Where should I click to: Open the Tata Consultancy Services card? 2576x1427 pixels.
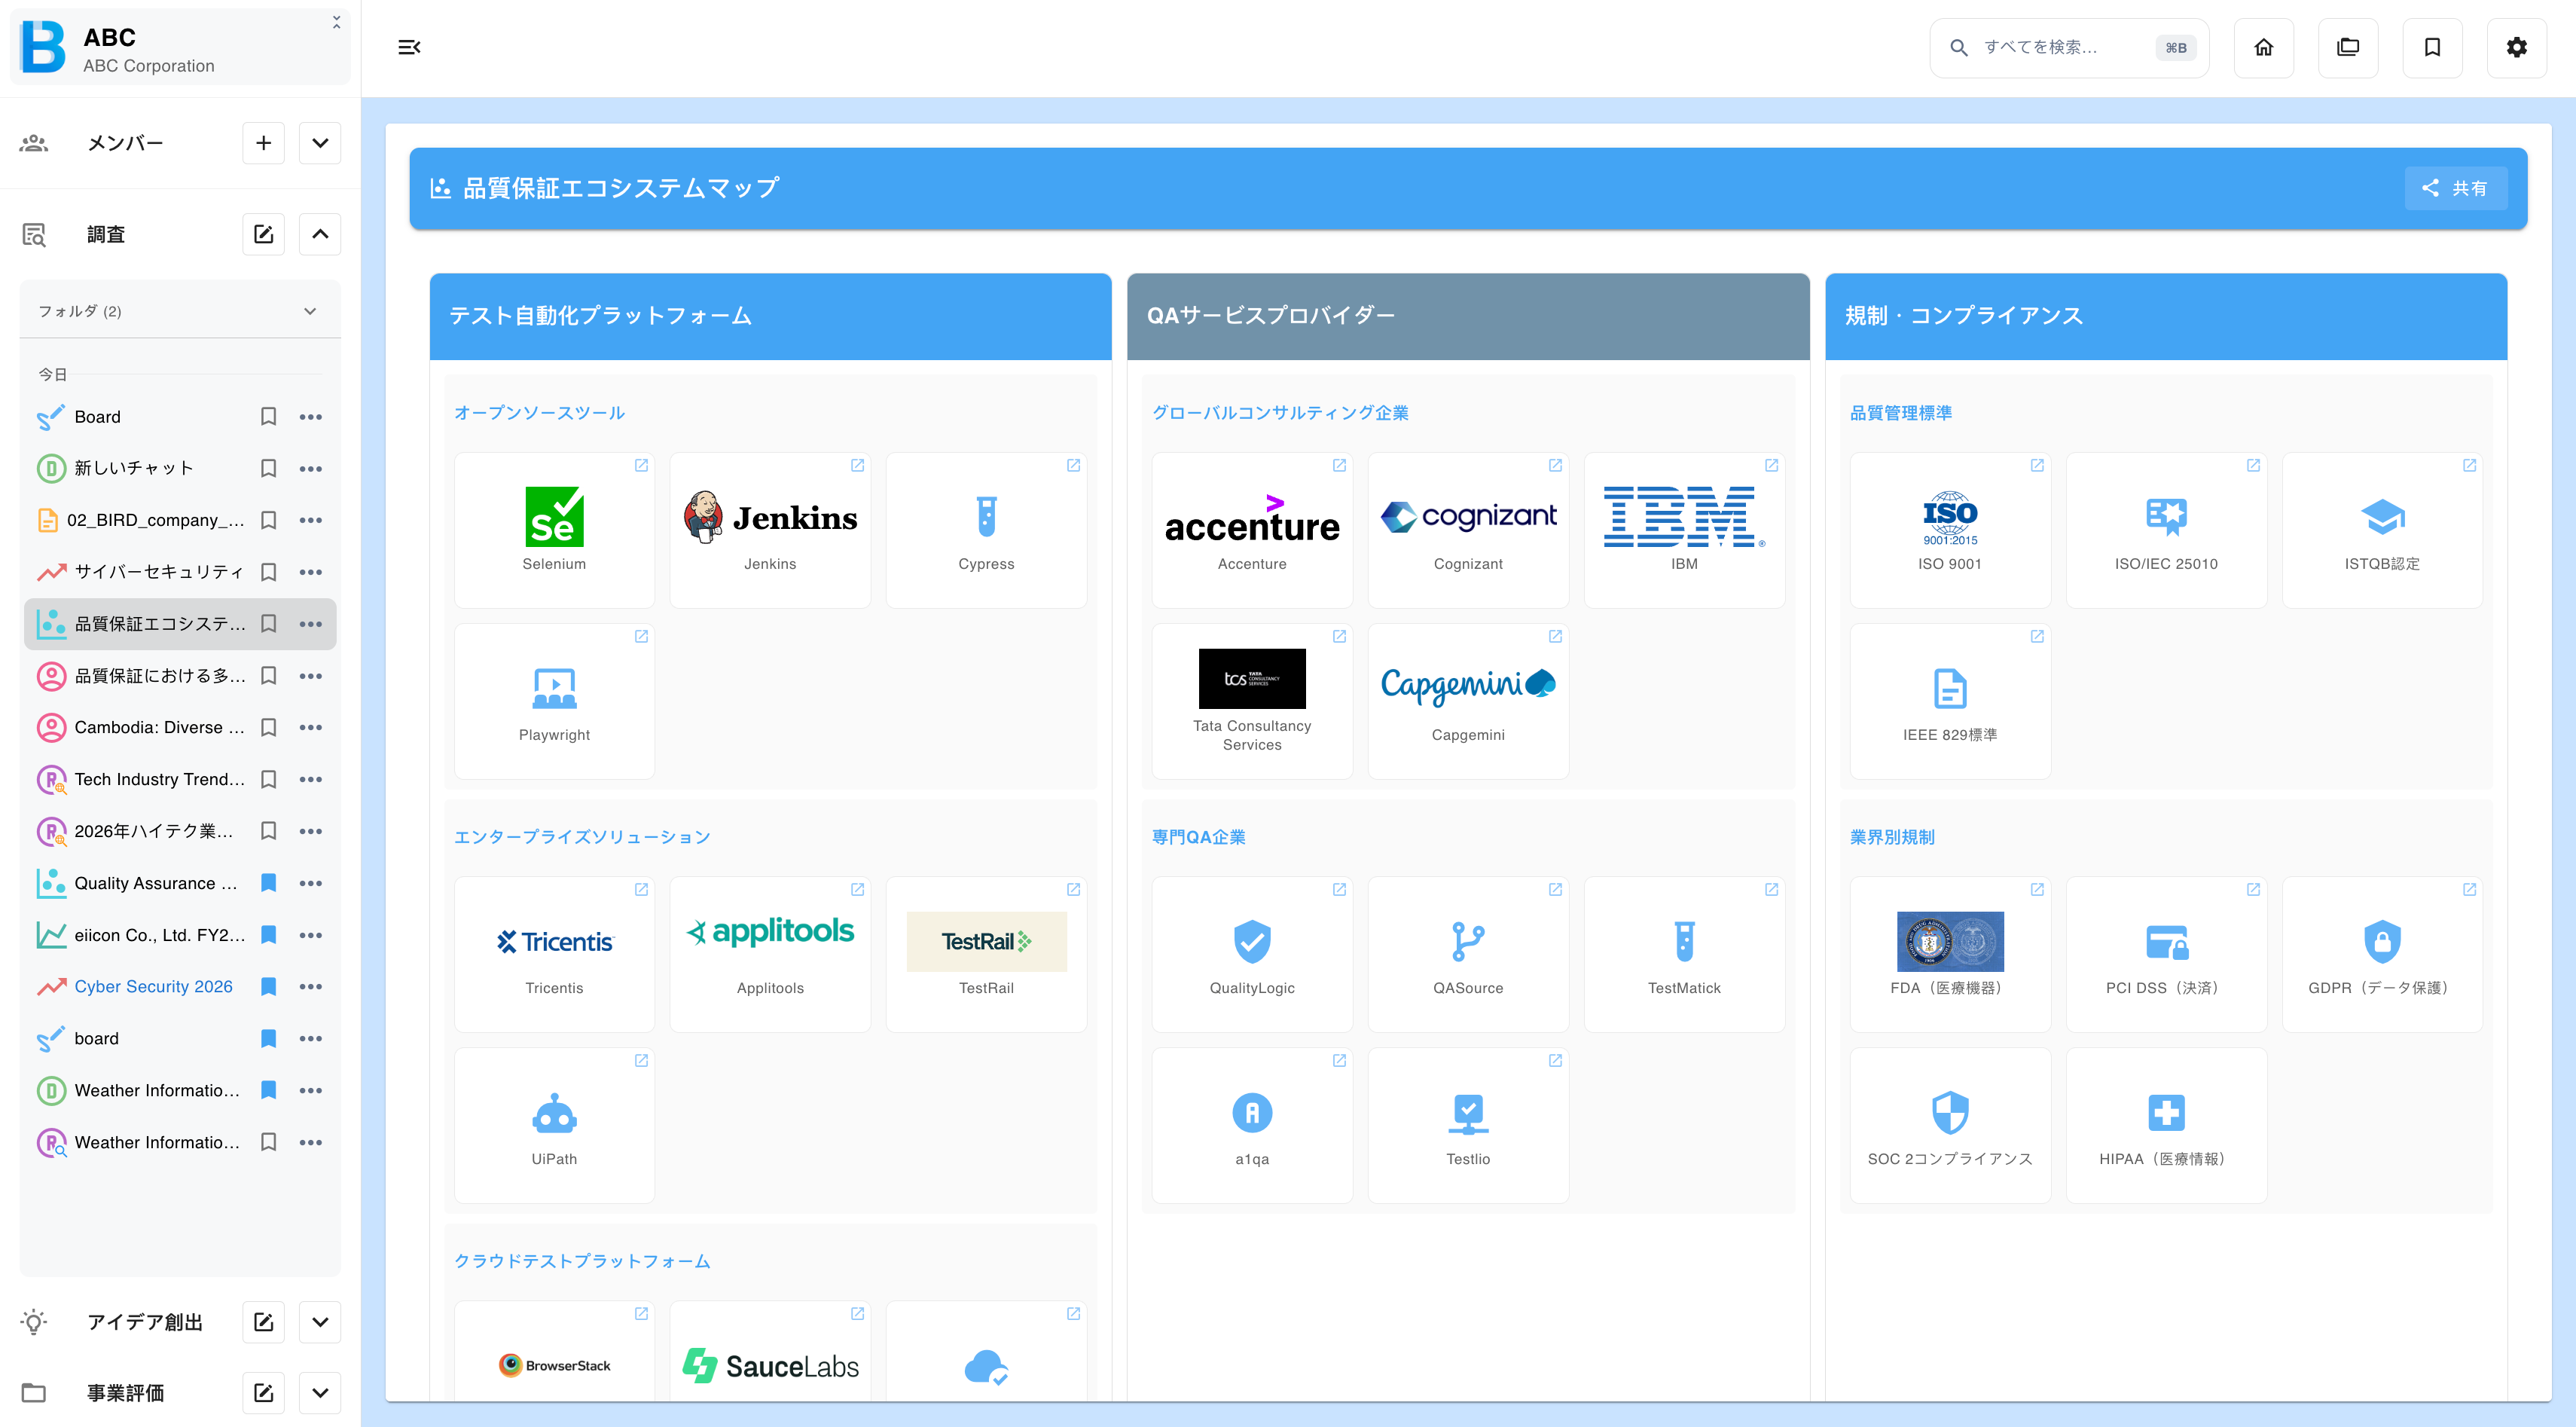(1252, 701)
